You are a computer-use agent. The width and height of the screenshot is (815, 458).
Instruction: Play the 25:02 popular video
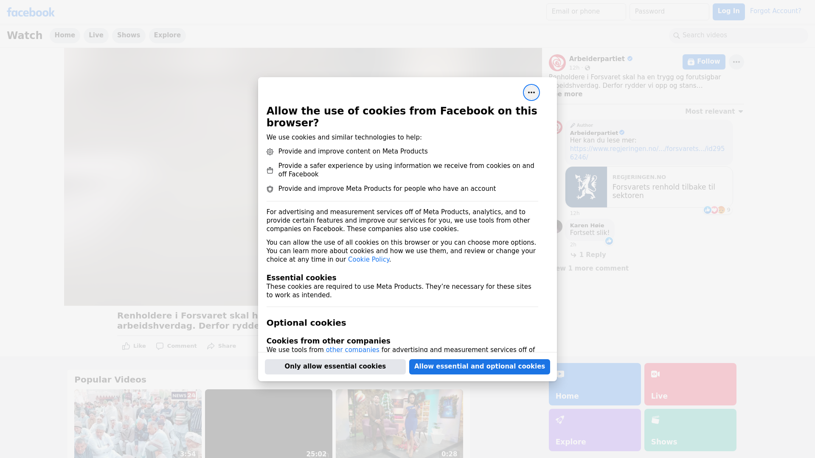click(x=268, y=424)
